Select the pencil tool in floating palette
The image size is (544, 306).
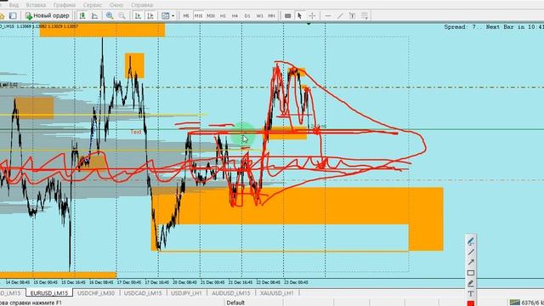pyautogui.click(x=470, y=283)
